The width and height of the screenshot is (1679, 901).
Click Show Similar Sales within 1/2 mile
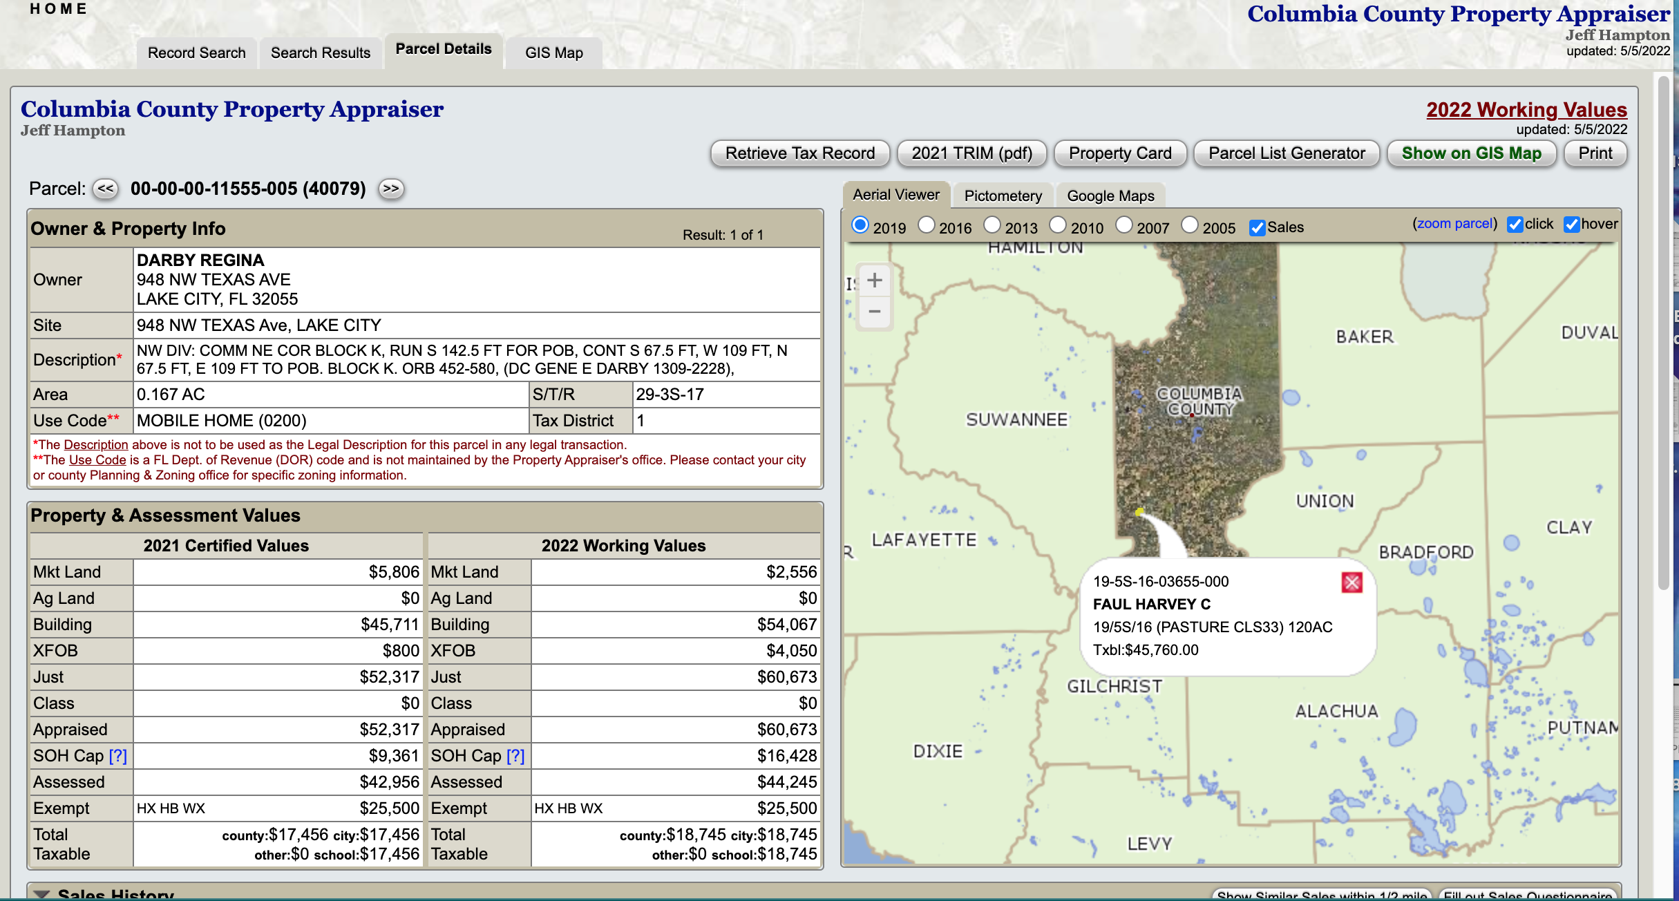click(1322, 894)
